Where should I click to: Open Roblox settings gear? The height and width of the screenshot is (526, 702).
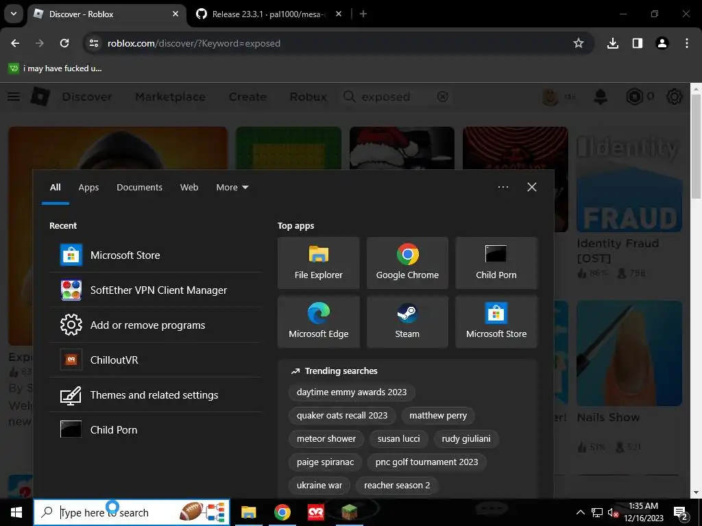click(x=675, y=96)
